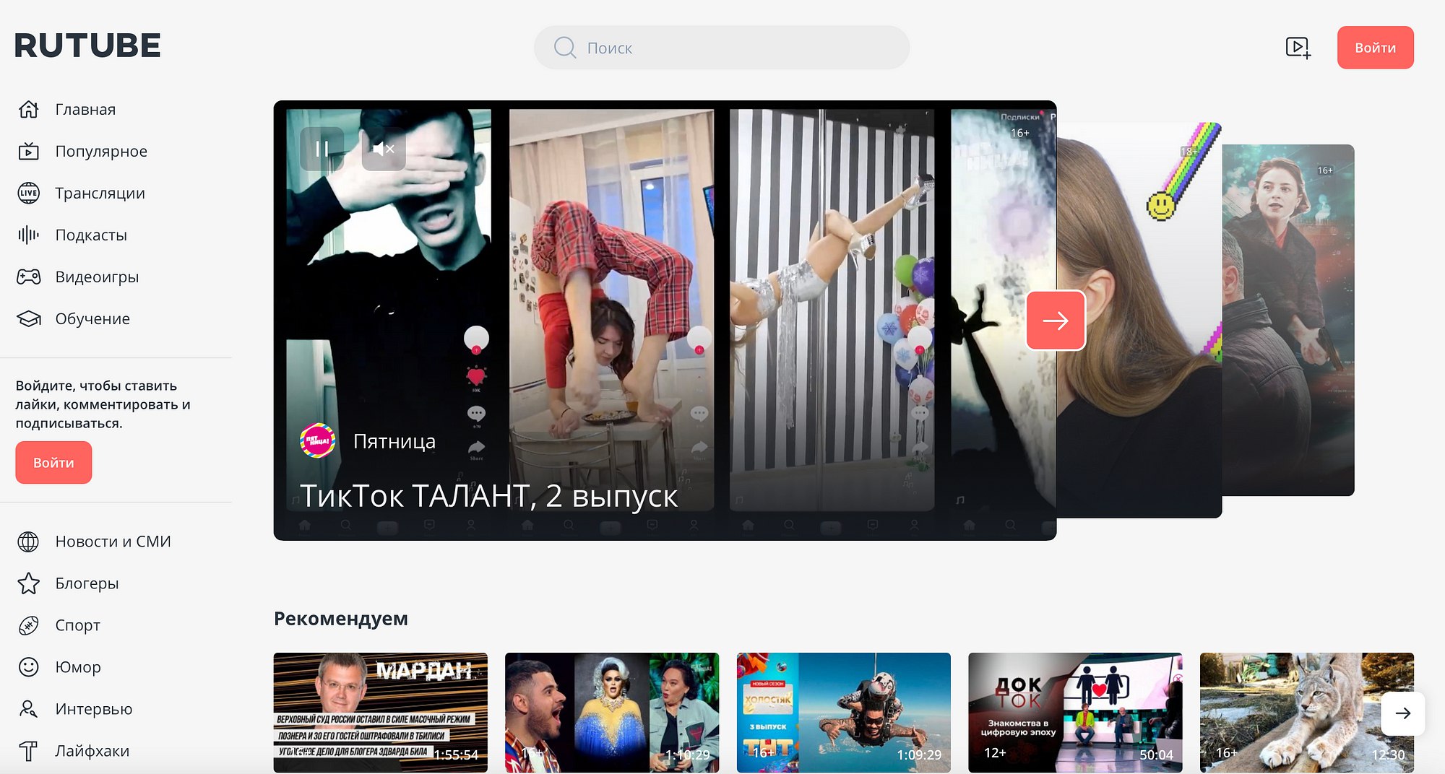Click the Главная home icon

pyautogui.click(x=29, y=109)
